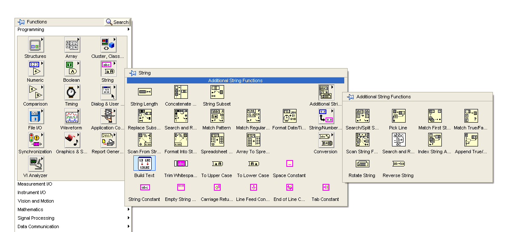510x232 pixels.
Task: Open the Dialog & User palette icon
Action: [108, 93]
